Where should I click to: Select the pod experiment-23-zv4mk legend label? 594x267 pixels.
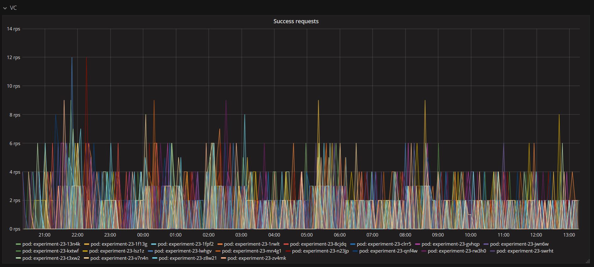coord(257,258)
